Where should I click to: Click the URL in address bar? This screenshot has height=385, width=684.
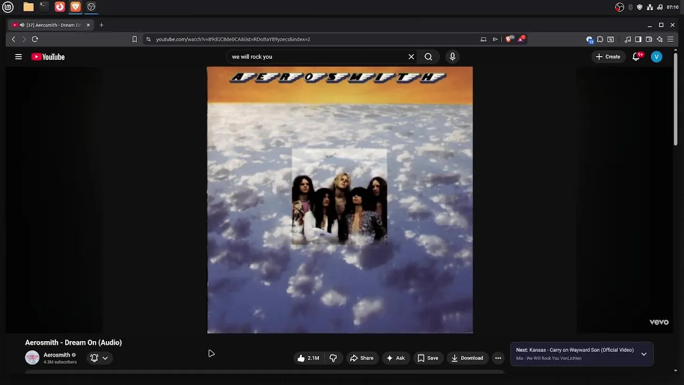pyautogui.click(x=233, y=39)
